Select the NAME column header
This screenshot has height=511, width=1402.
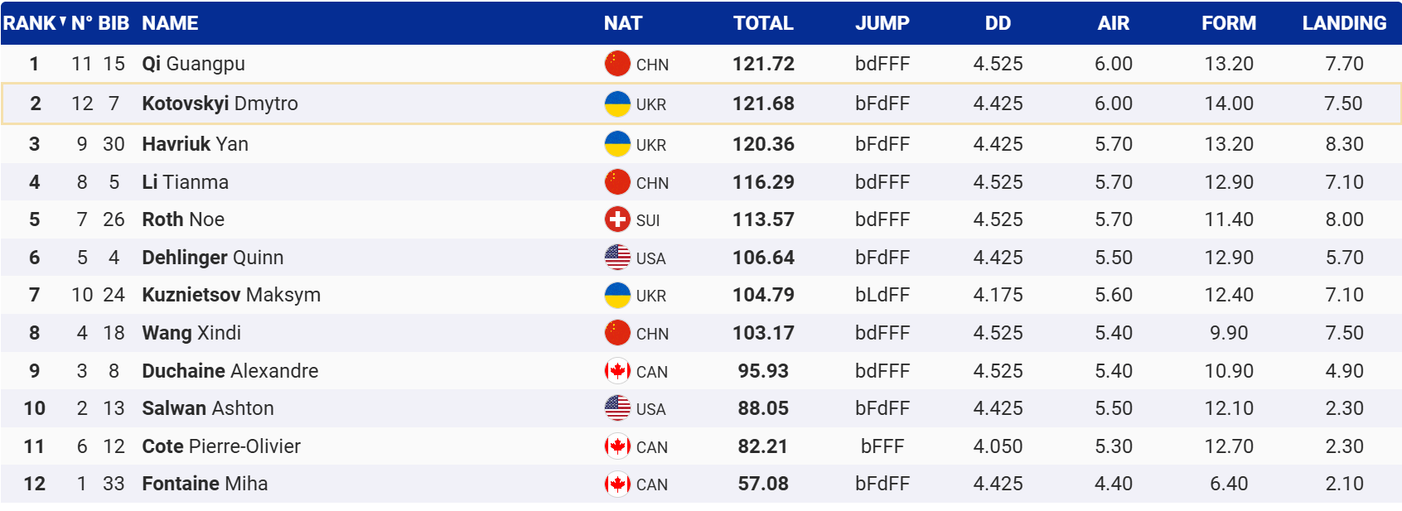click(170, 23)
